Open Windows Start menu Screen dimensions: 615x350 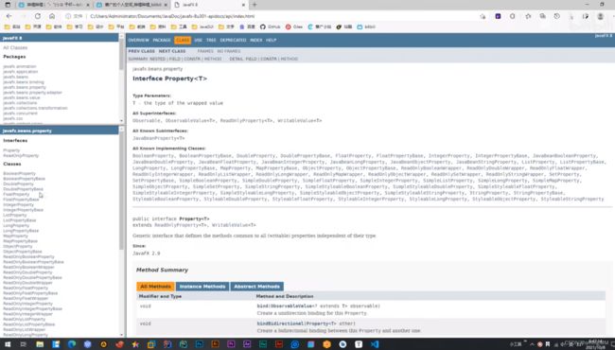click(x=8, y=344)
